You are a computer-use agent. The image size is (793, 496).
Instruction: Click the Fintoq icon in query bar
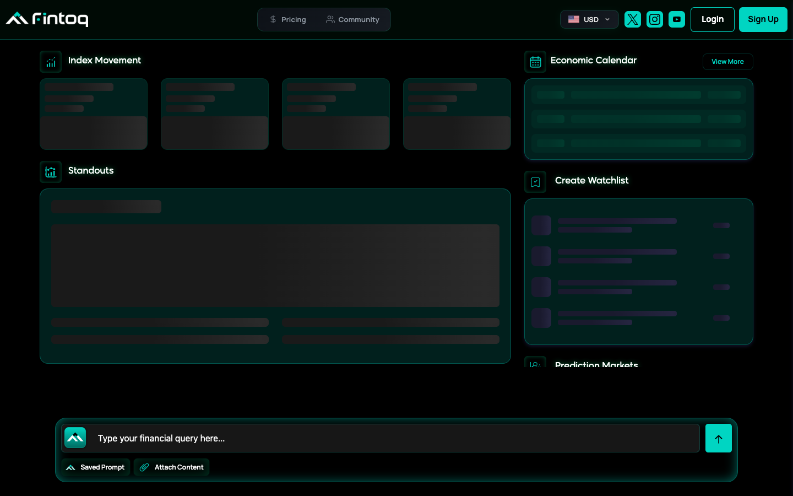pos(75,438)
